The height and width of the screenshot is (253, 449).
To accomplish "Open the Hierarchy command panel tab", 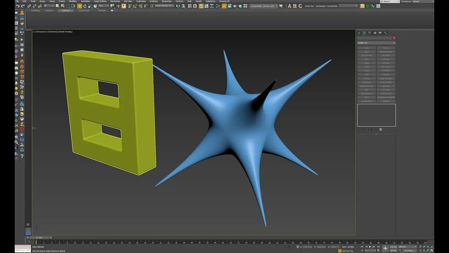I will tap(369, 33).
